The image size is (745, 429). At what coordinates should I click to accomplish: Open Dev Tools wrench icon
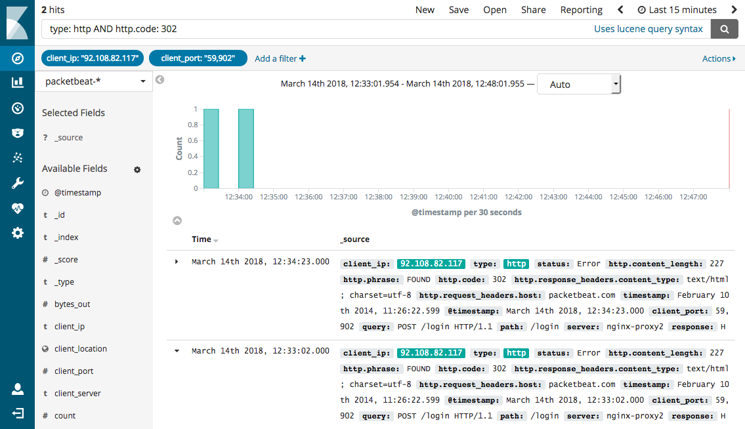coord(17,182)
